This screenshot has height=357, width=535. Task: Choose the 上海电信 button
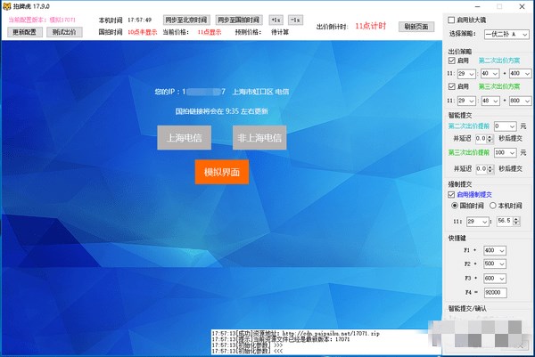(x=185, y=138)
